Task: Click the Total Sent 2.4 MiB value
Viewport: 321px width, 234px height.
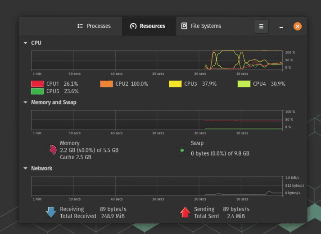Action: [236, 216]
